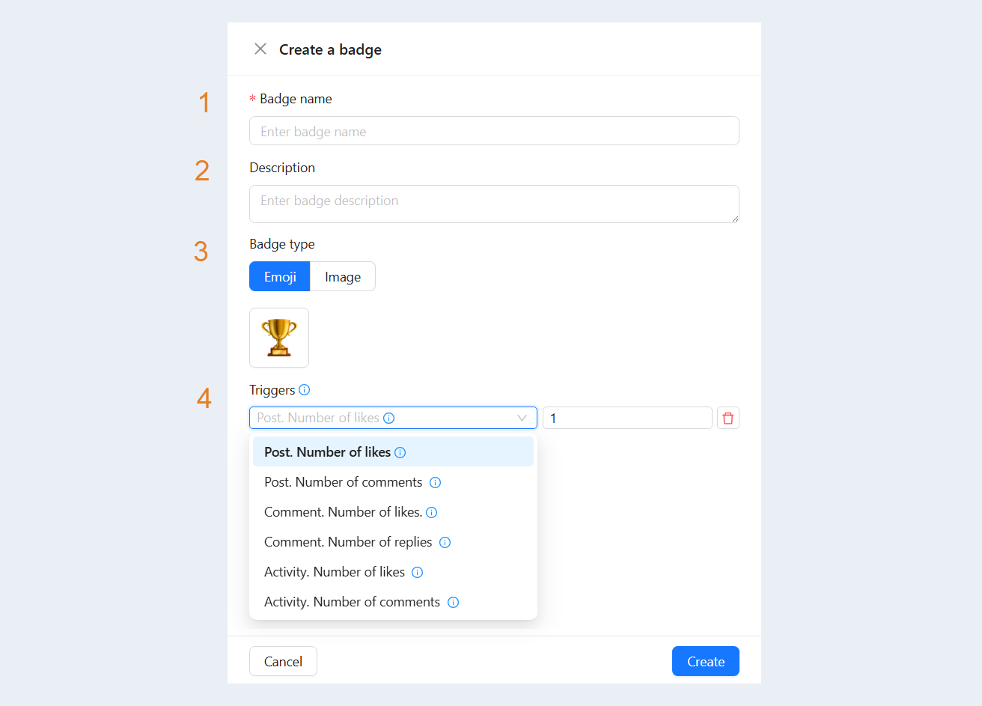Viewport: 982px width, 706px height.
Task: Focus the Enter badge name field
Action: [494, 131]
